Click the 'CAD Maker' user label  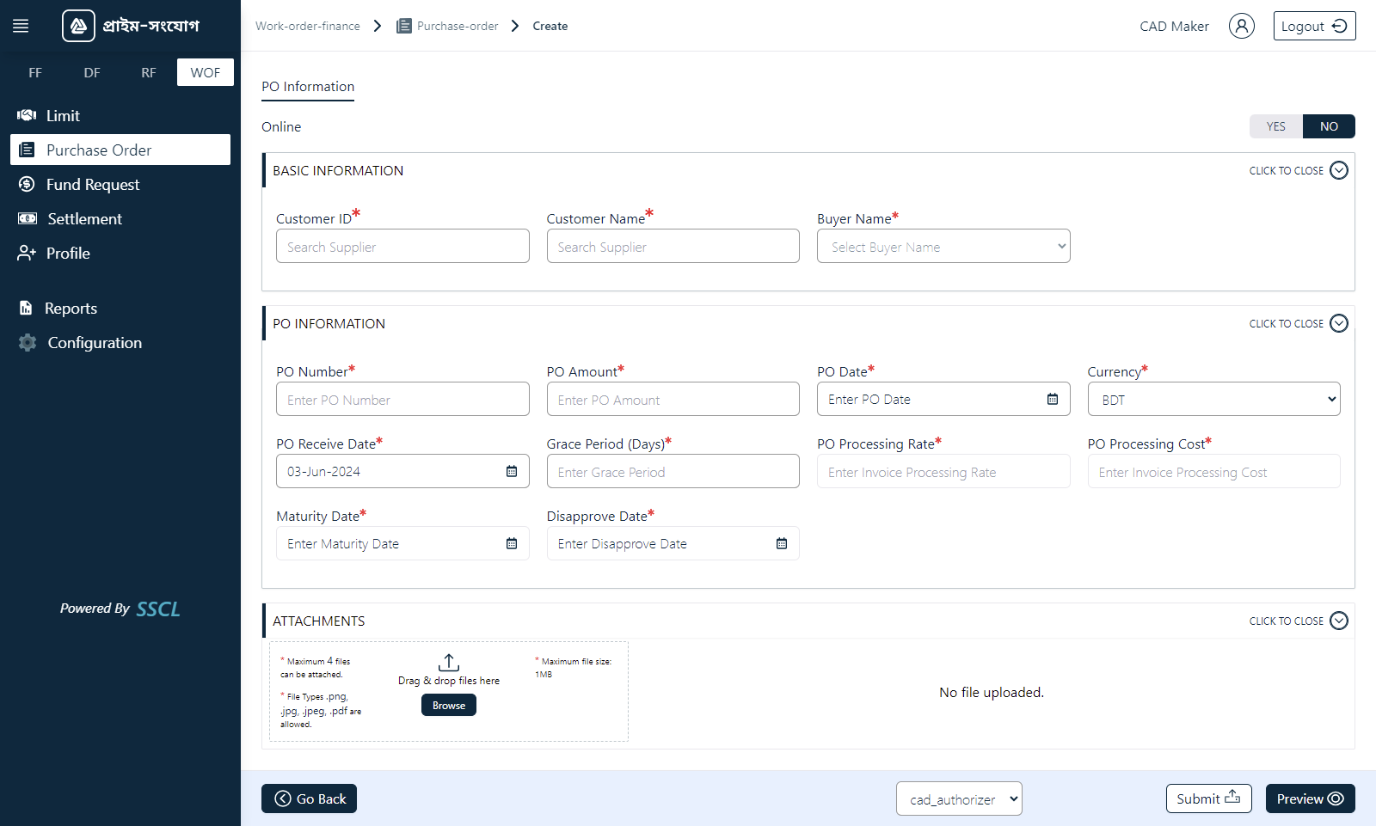tap(1174, 26)
